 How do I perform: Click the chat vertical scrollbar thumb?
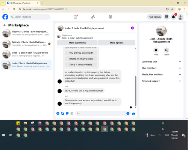(x=135, y=91)
